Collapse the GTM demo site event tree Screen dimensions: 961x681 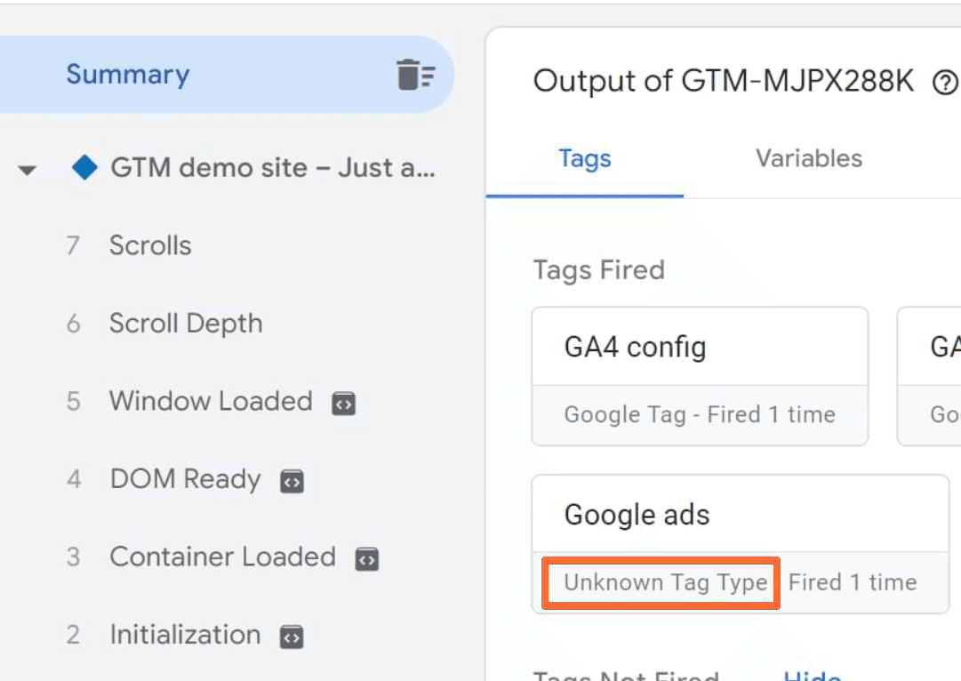[x=28, y=169]
